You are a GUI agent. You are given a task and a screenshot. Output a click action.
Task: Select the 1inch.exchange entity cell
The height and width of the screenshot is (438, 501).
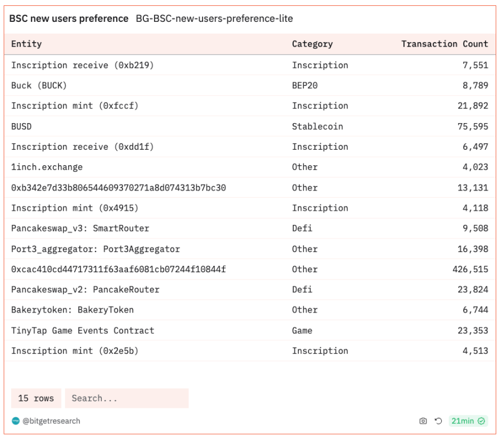[x=47, y=167]
